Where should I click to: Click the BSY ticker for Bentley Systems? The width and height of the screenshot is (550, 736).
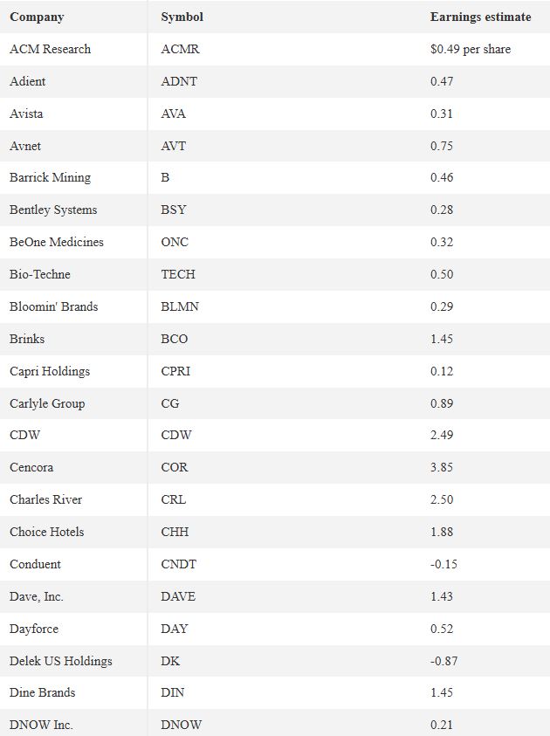[173, 210]
